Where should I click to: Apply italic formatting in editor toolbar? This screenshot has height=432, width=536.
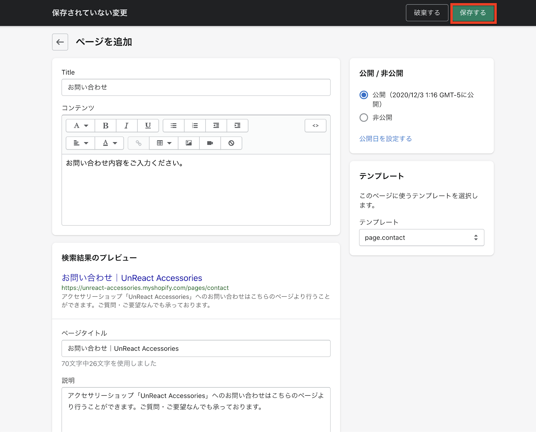click(127, 126)
